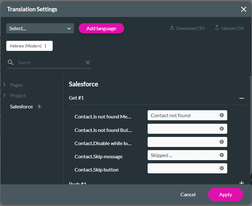
Task: Collapse the Get #1 section
Action: click(x=241, y=98)
